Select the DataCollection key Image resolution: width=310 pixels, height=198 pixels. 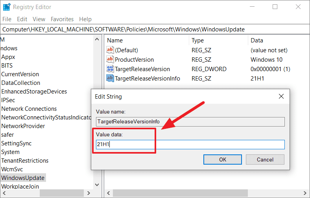[x=20, y=83]
